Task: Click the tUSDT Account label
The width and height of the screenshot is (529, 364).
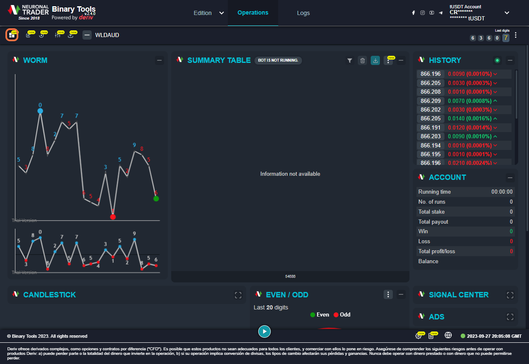Action: pos(465,7)
